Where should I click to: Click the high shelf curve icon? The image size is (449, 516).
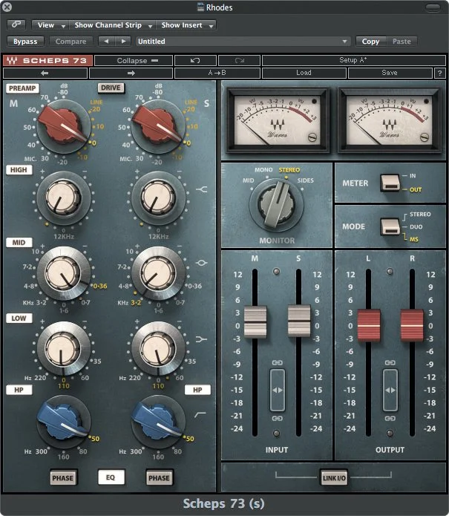202,189
